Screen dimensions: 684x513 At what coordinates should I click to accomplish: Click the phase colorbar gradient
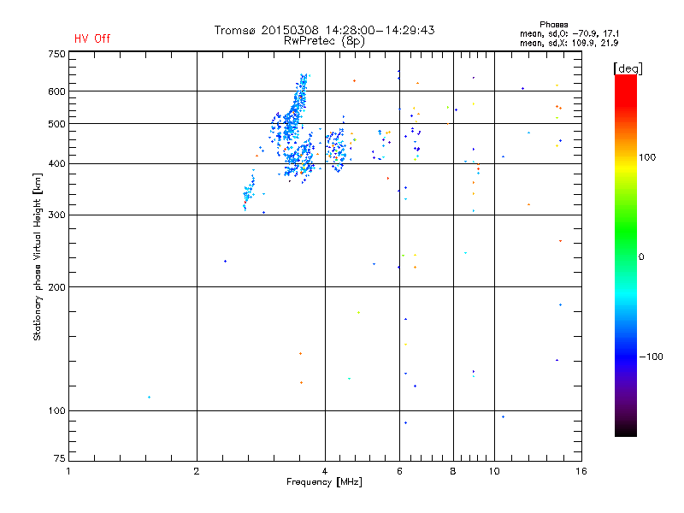626,255
